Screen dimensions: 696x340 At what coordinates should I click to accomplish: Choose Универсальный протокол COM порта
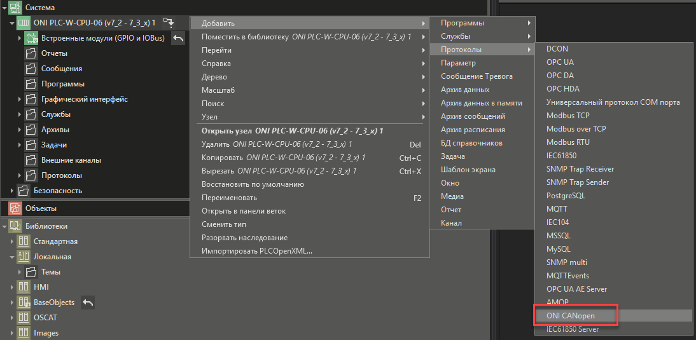tap(614, 102)
